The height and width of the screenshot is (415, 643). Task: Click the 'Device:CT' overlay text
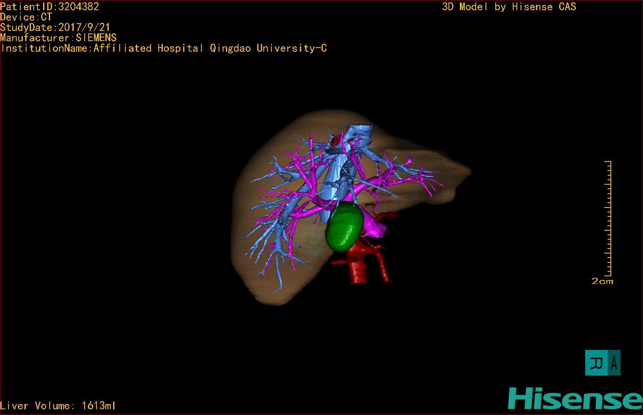[x=26, y=17]
